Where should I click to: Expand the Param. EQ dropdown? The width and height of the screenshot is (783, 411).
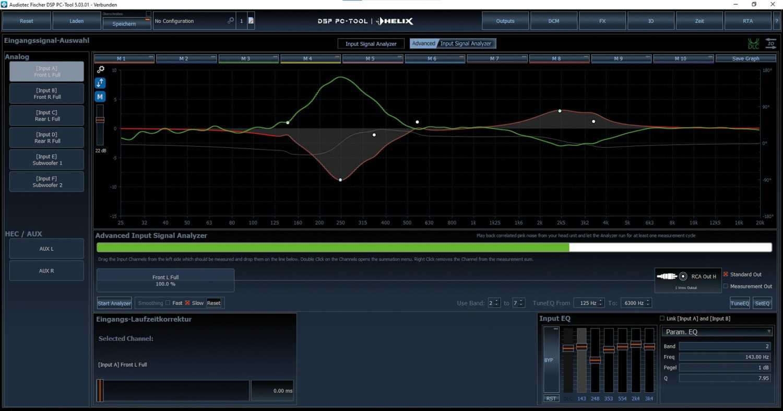tap(717, 332)
